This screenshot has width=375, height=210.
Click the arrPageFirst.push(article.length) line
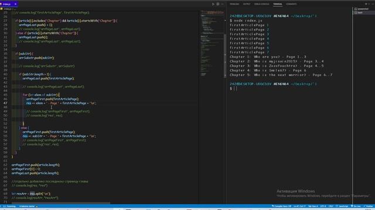(36, 164)
